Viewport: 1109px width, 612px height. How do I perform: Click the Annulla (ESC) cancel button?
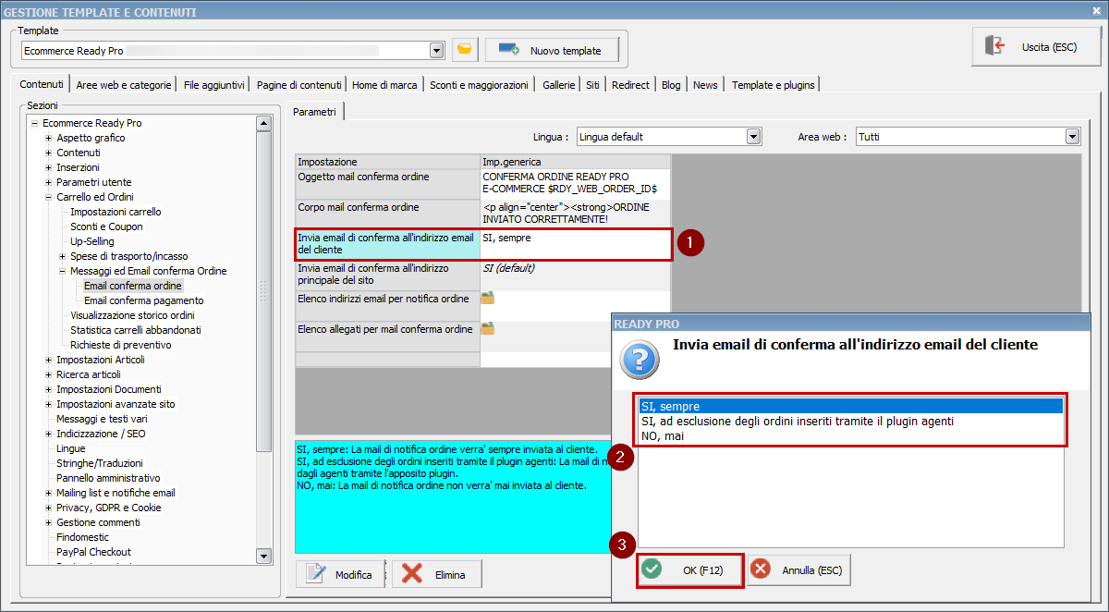[799, 569]
